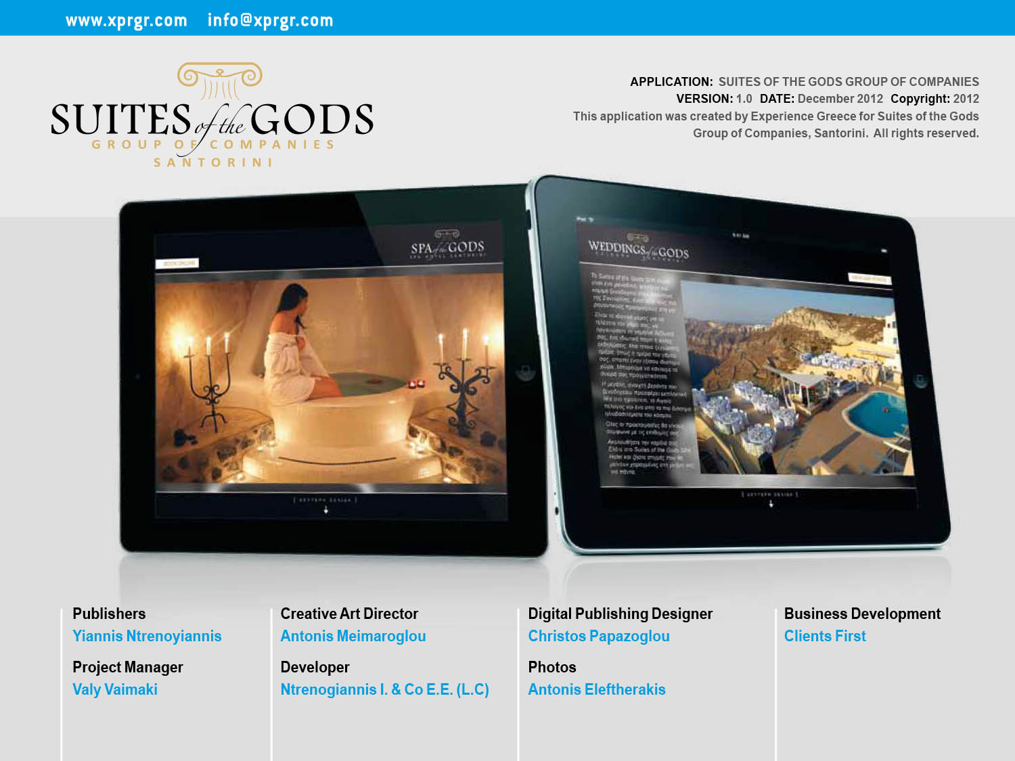This screenshot has height=761, width=1015.
Task: Click publisher name Yiannis Ntrenoyiannis
Action: click(147, 636)
